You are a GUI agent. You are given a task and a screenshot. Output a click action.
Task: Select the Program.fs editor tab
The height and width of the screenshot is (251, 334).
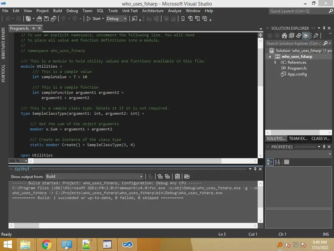[x=19, y=28]
